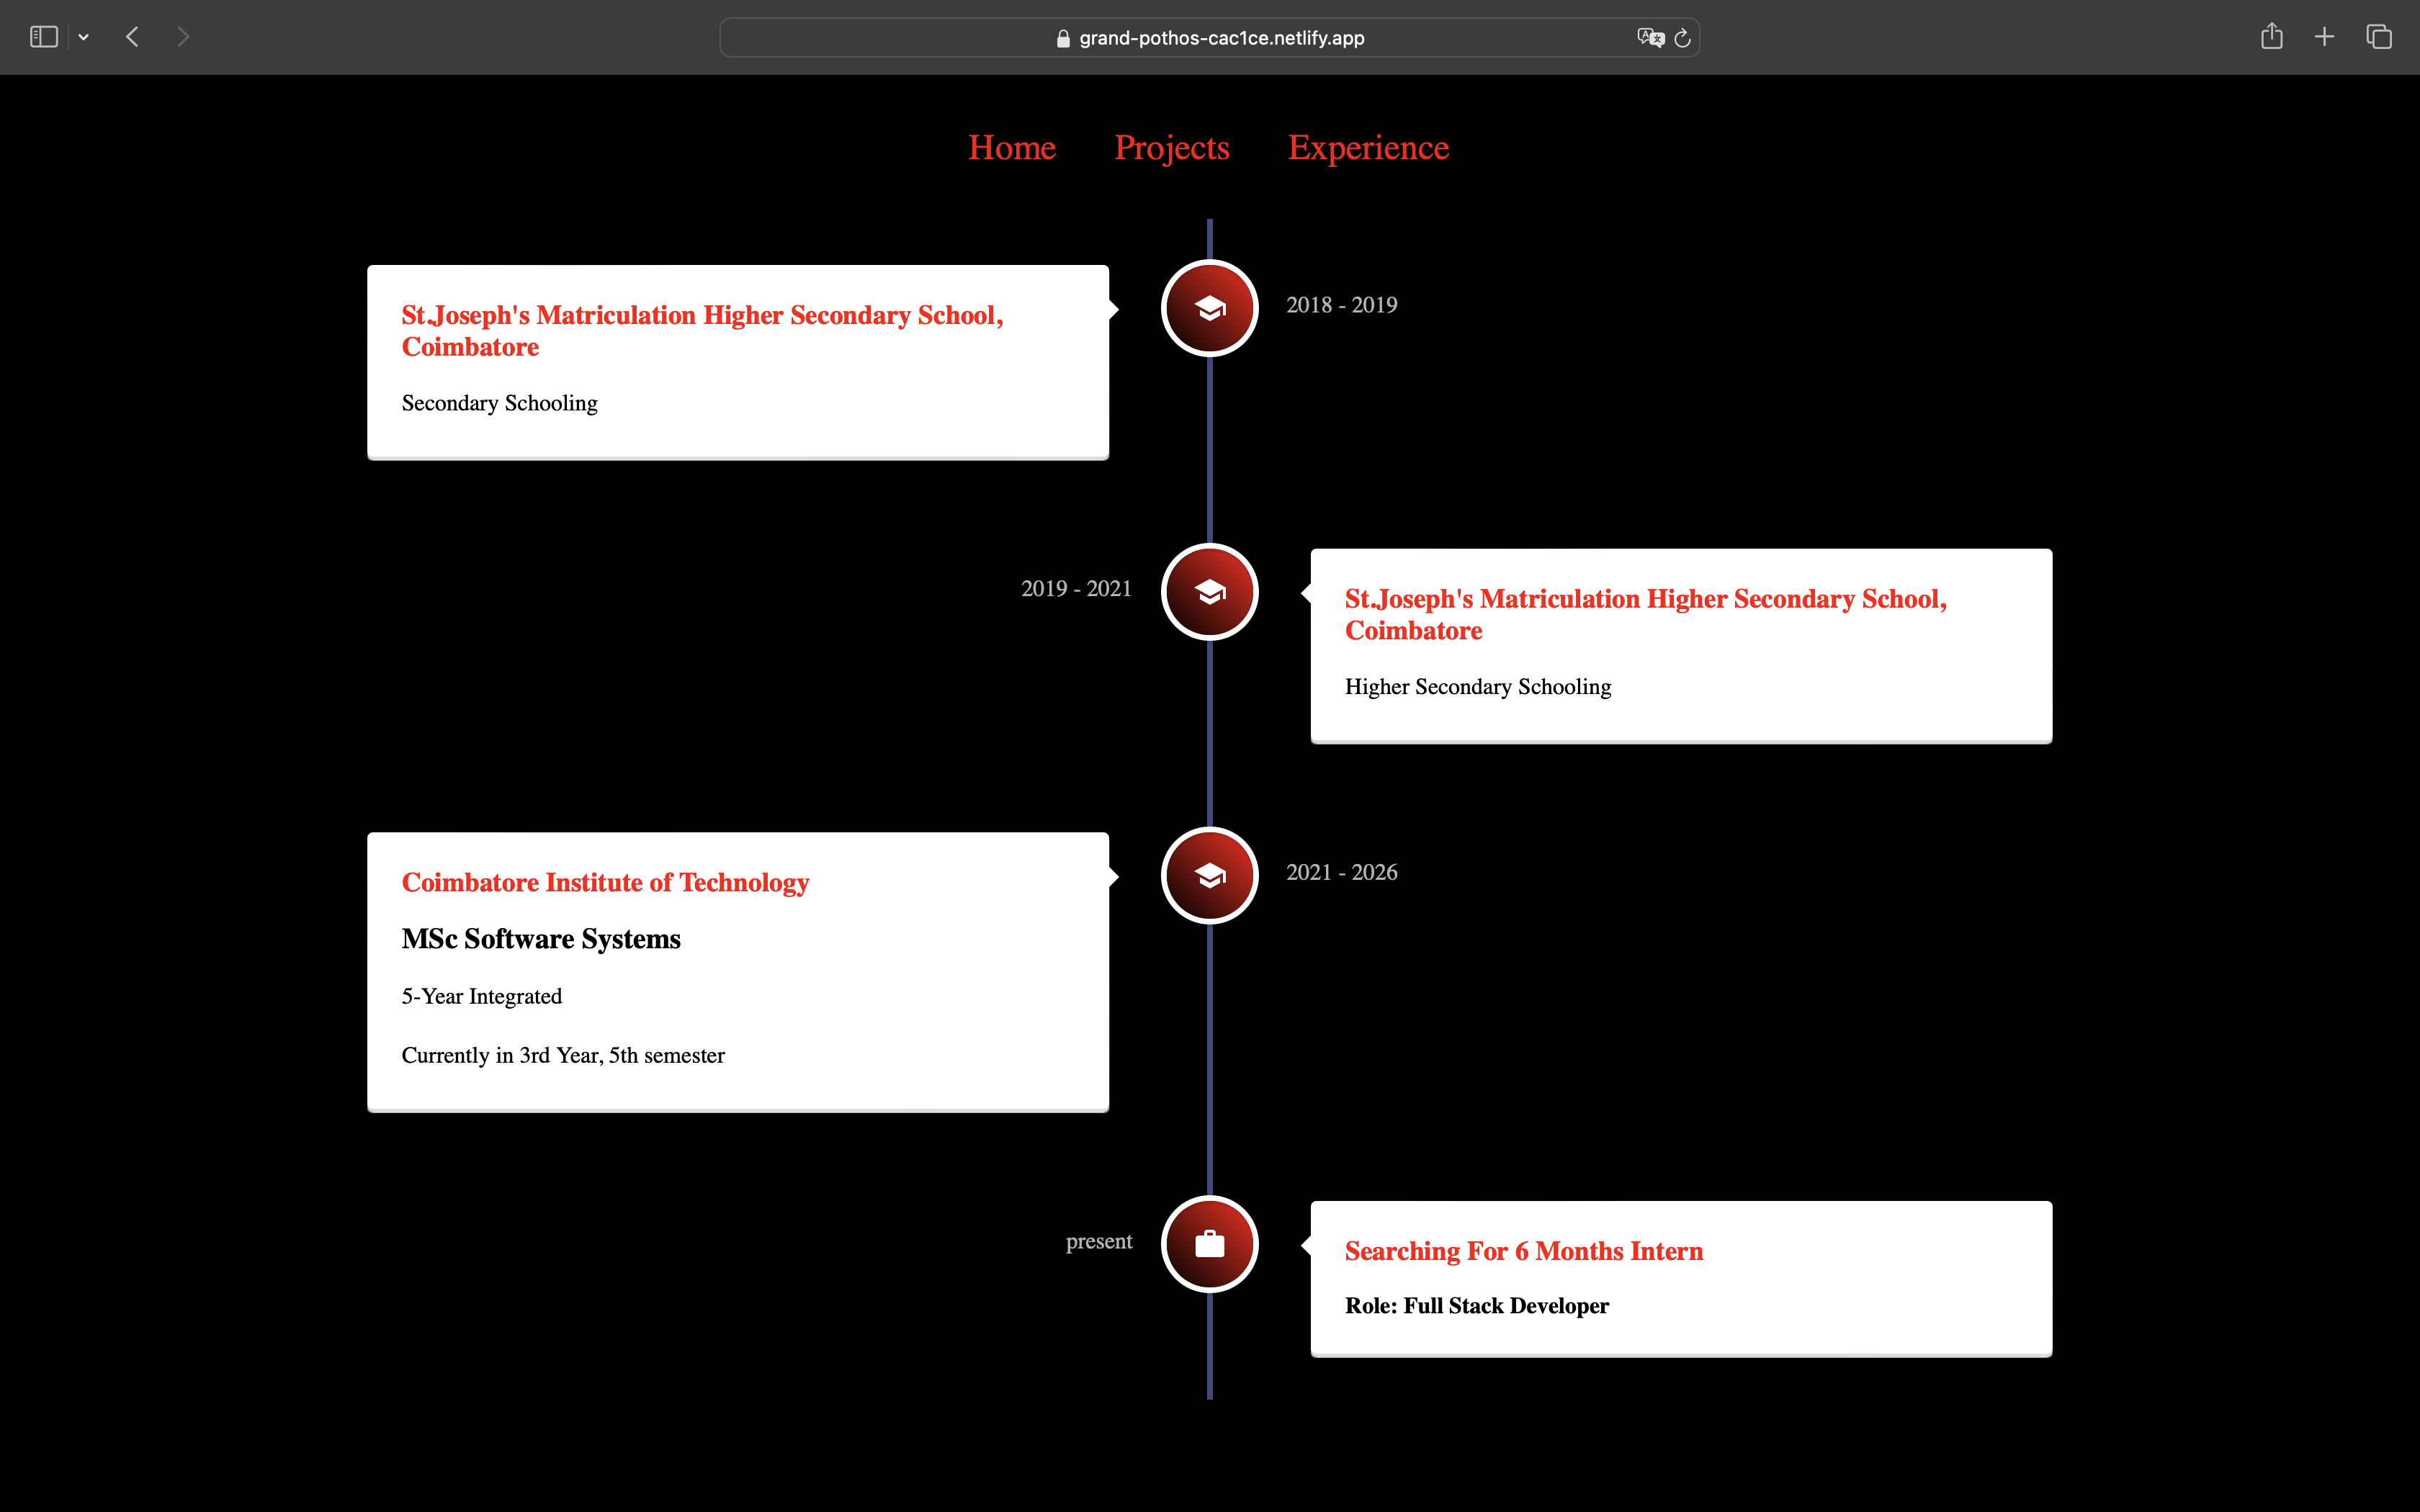
Task: Click the Safari sidebar toggle icon
Action: coord(43,37)
